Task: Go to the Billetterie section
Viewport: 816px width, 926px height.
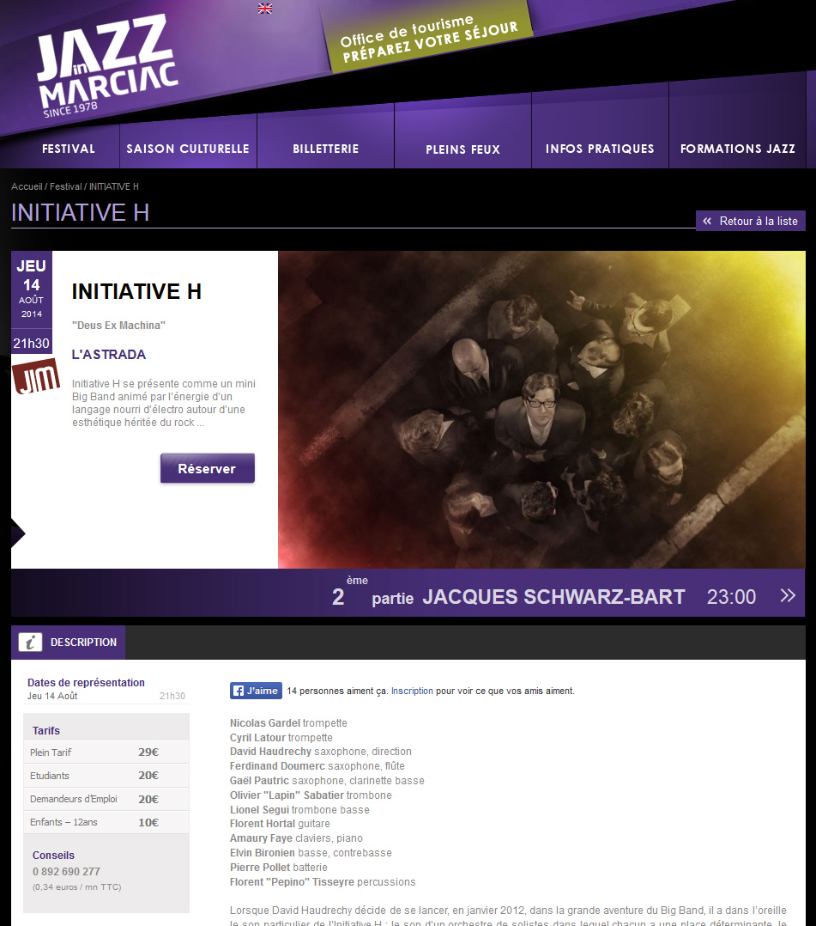Action: (x=325, y=149)
